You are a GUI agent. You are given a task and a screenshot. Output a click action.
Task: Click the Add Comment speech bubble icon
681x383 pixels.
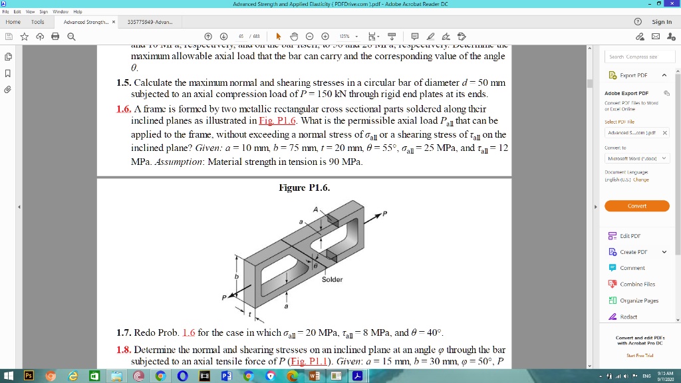(415, 37)
